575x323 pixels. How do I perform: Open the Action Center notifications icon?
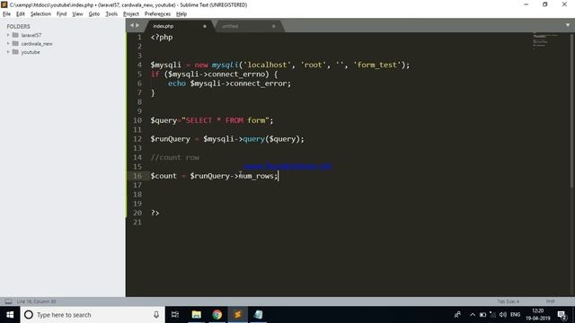point(562,315)
